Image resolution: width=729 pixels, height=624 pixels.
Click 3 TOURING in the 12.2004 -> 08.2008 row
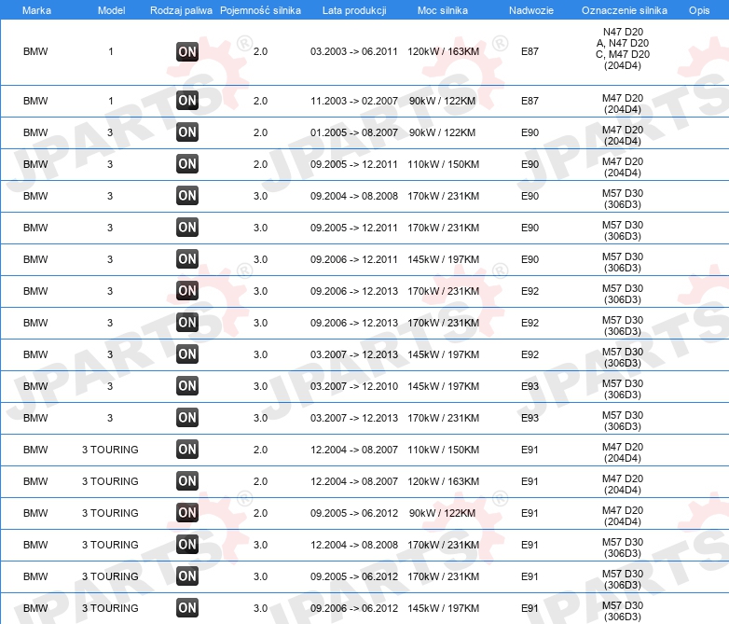coord(110,545)
